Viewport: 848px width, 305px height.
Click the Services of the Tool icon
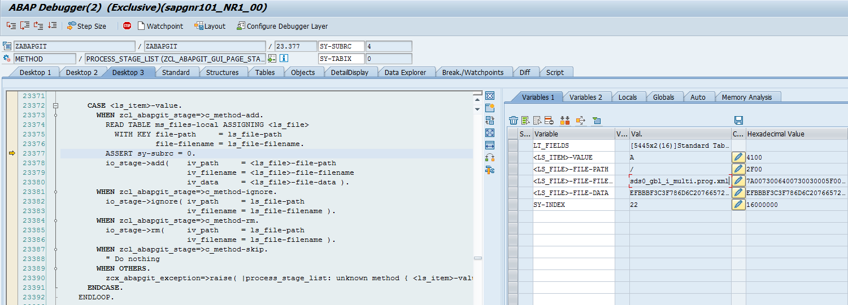pyautogui.click(x=490, y=170)
